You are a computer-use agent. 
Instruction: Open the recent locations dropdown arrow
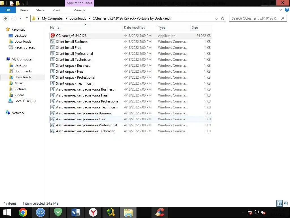pyautogui.click(x=20, y=18)
